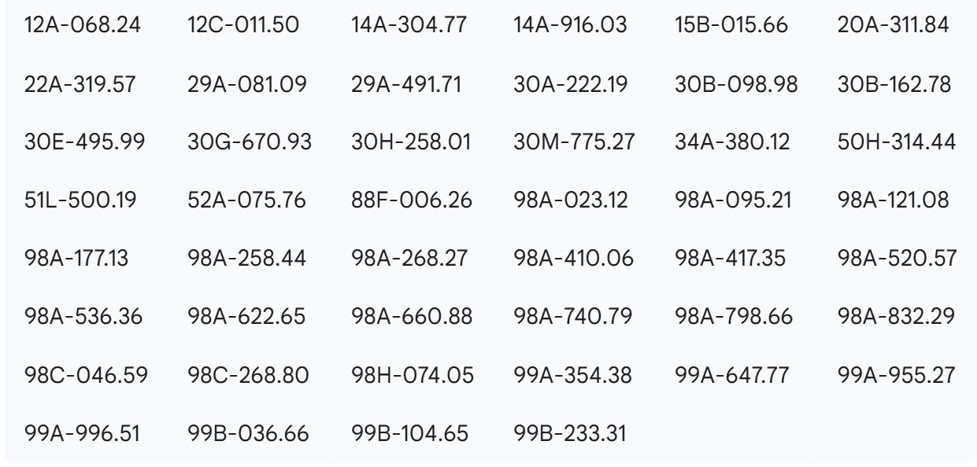Open the 51L-500.19 entry

(x=81, y=200)
